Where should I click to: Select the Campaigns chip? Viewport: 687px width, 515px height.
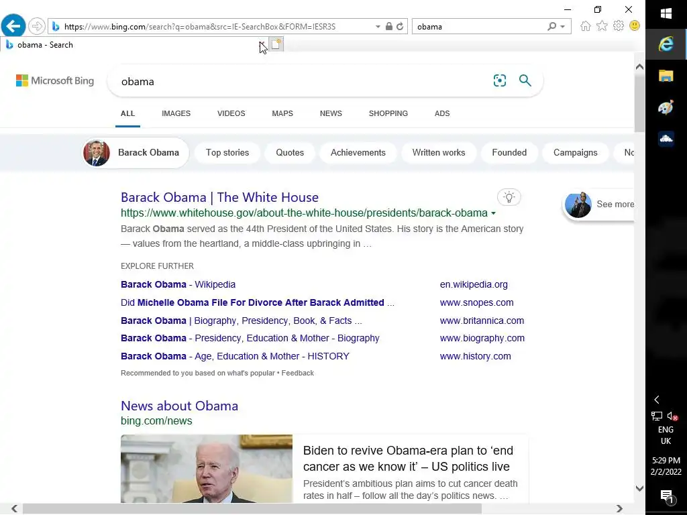575,153
